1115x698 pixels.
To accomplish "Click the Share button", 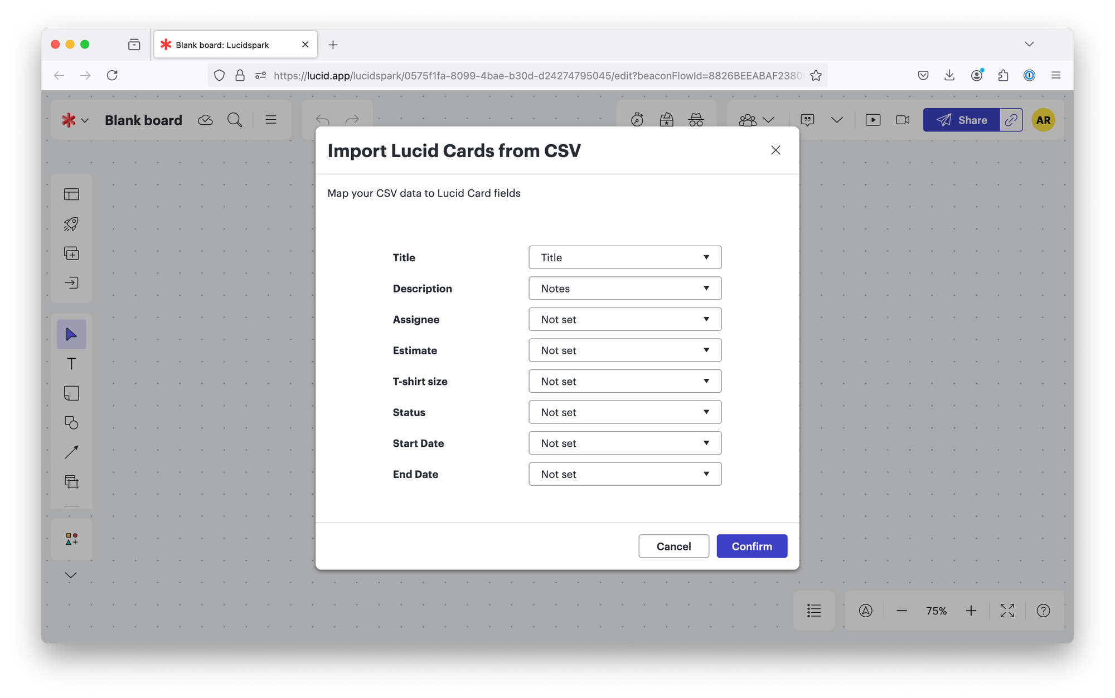I will 961,120.
